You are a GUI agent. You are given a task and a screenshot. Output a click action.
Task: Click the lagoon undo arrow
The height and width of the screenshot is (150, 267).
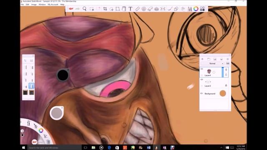click(x=34, y=141)
